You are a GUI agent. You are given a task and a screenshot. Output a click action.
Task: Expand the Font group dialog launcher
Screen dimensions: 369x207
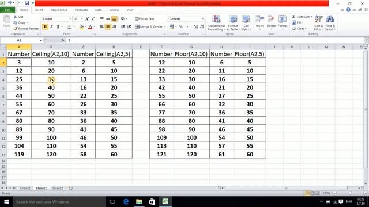click(95, 34)
